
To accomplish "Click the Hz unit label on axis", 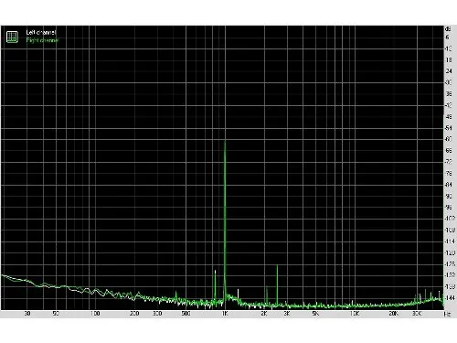I will click(x=447, y=314).
